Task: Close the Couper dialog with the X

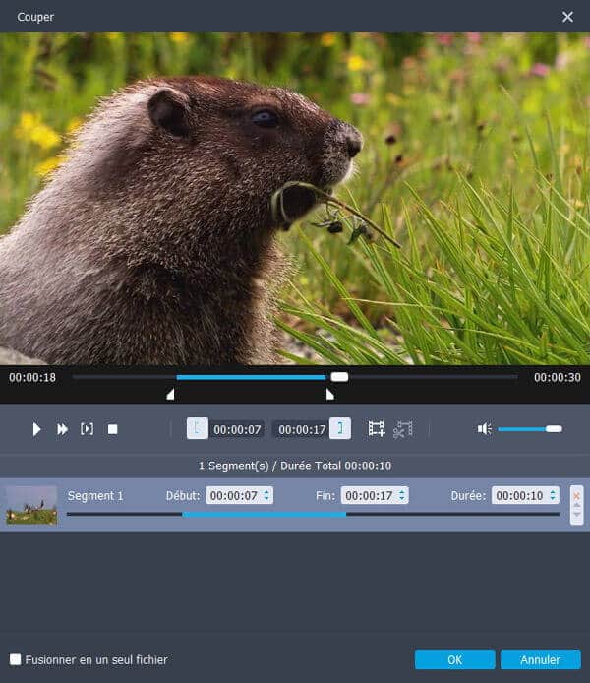Action: [567, 17]
